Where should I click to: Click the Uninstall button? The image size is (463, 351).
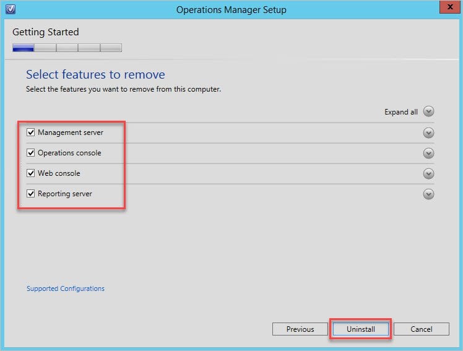tap(360, 329)
